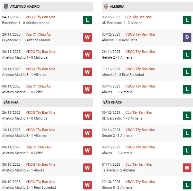The image size is (193, 191).
Task: Click the W badge for Atletico Madrid 6 - 0 Celtic under Sân Nhà
Action: click(87, 150)
